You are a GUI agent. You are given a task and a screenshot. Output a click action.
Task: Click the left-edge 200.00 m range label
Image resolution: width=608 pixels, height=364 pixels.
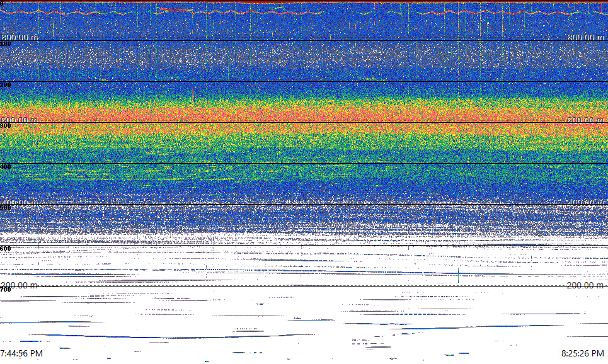20,285
